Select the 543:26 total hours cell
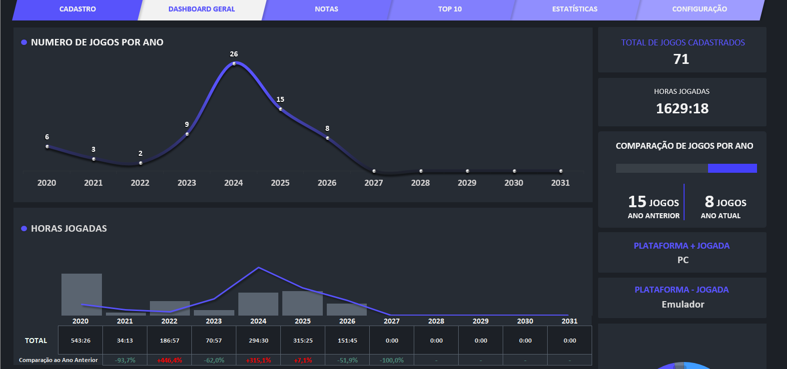Screen dimensions: 787x369 coord(80,341)
